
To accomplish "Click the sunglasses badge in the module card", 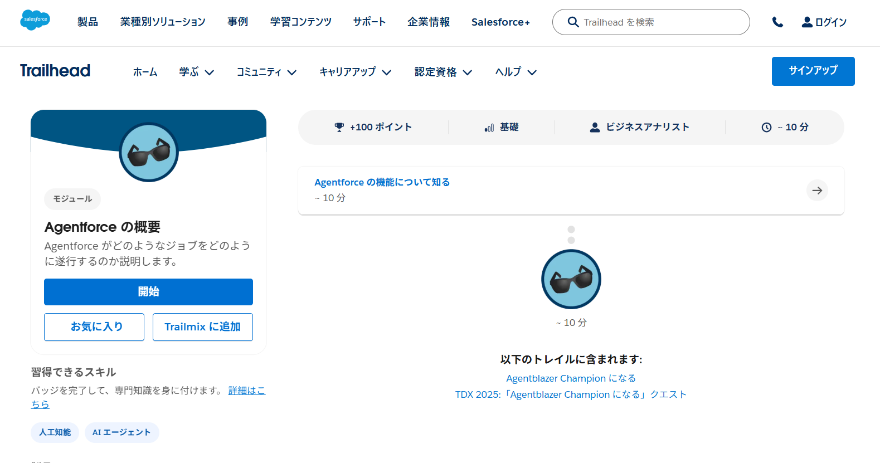I will point(149,152).
